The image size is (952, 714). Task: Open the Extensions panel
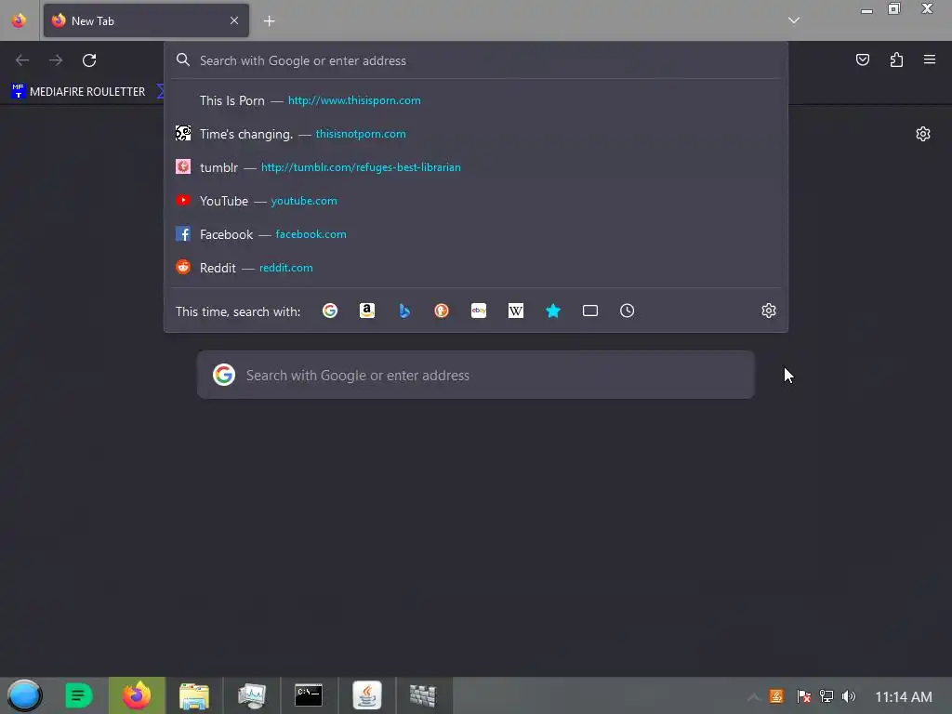tap(896, 59)
